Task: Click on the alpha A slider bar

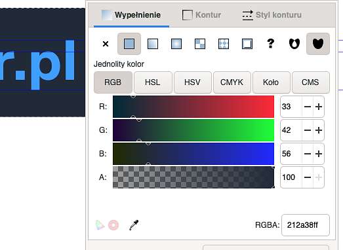Action: coord(193,177)
